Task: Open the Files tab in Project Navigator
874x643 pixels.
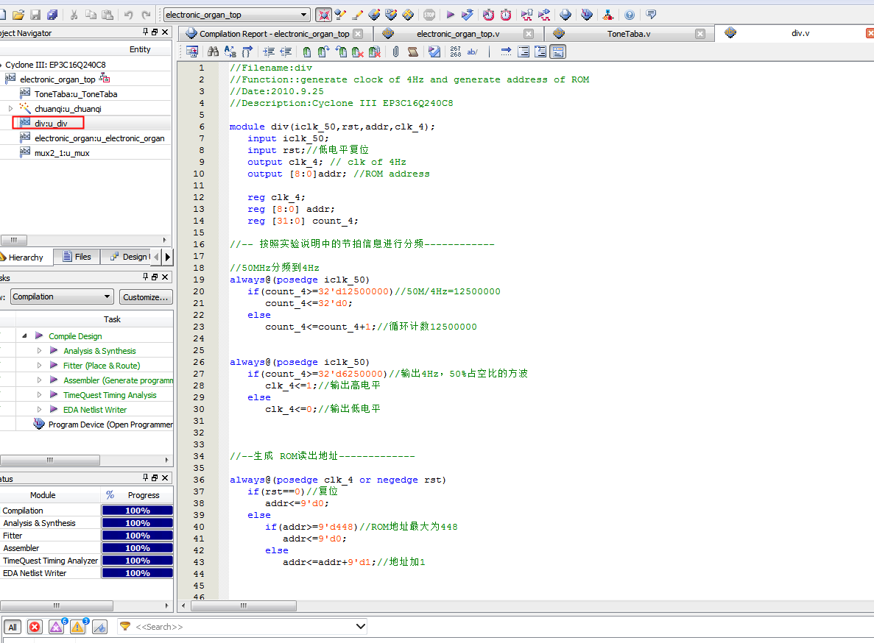Action: [77, 257]
